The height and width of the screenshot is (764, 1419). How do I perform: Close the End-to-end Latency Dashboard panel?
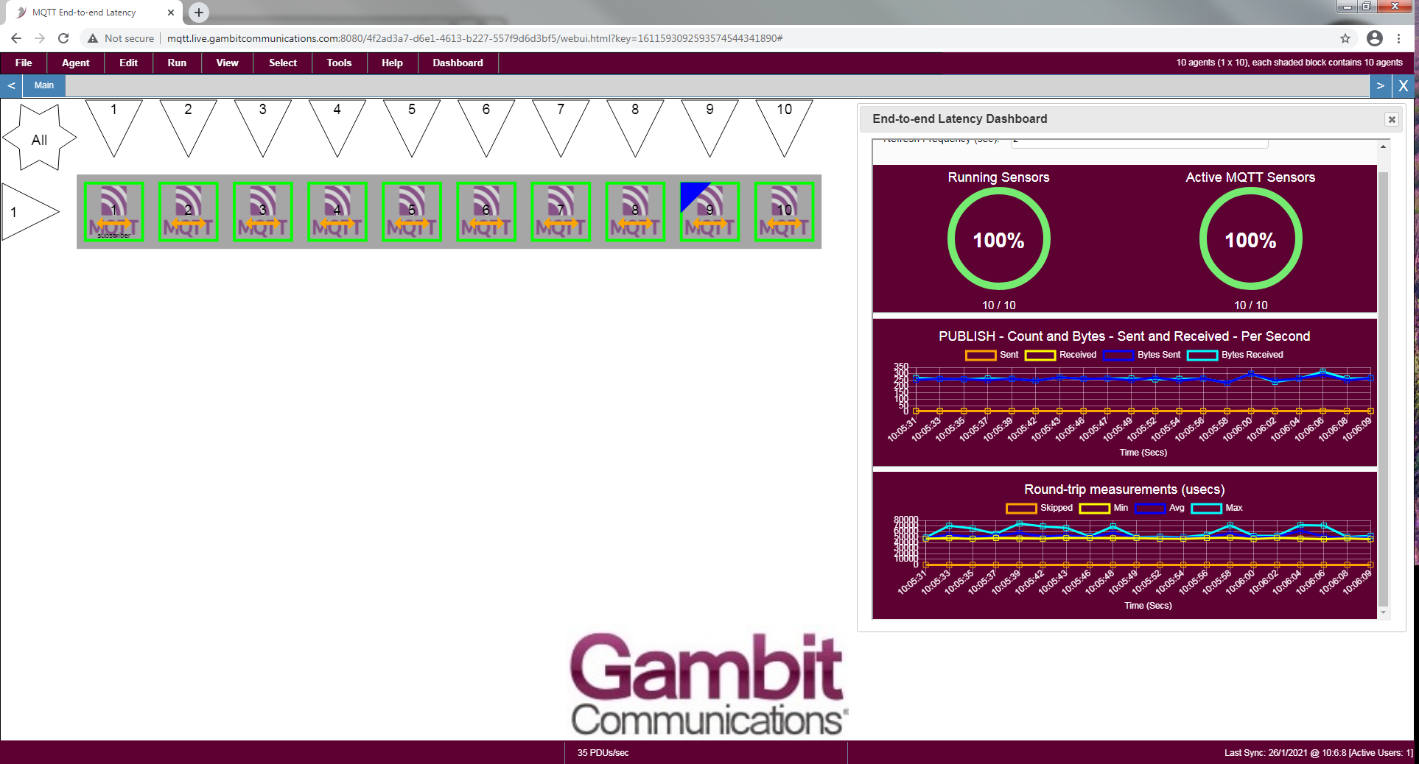click(1391, 119)
